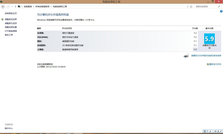Select 性能信息和工具 breadcrumb
The width and height of the screenshot is (223, 134).
pyautogui.click(x=60, y=7)
